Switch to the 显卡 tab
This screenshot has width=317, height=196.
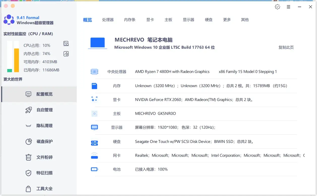[150, 20]
